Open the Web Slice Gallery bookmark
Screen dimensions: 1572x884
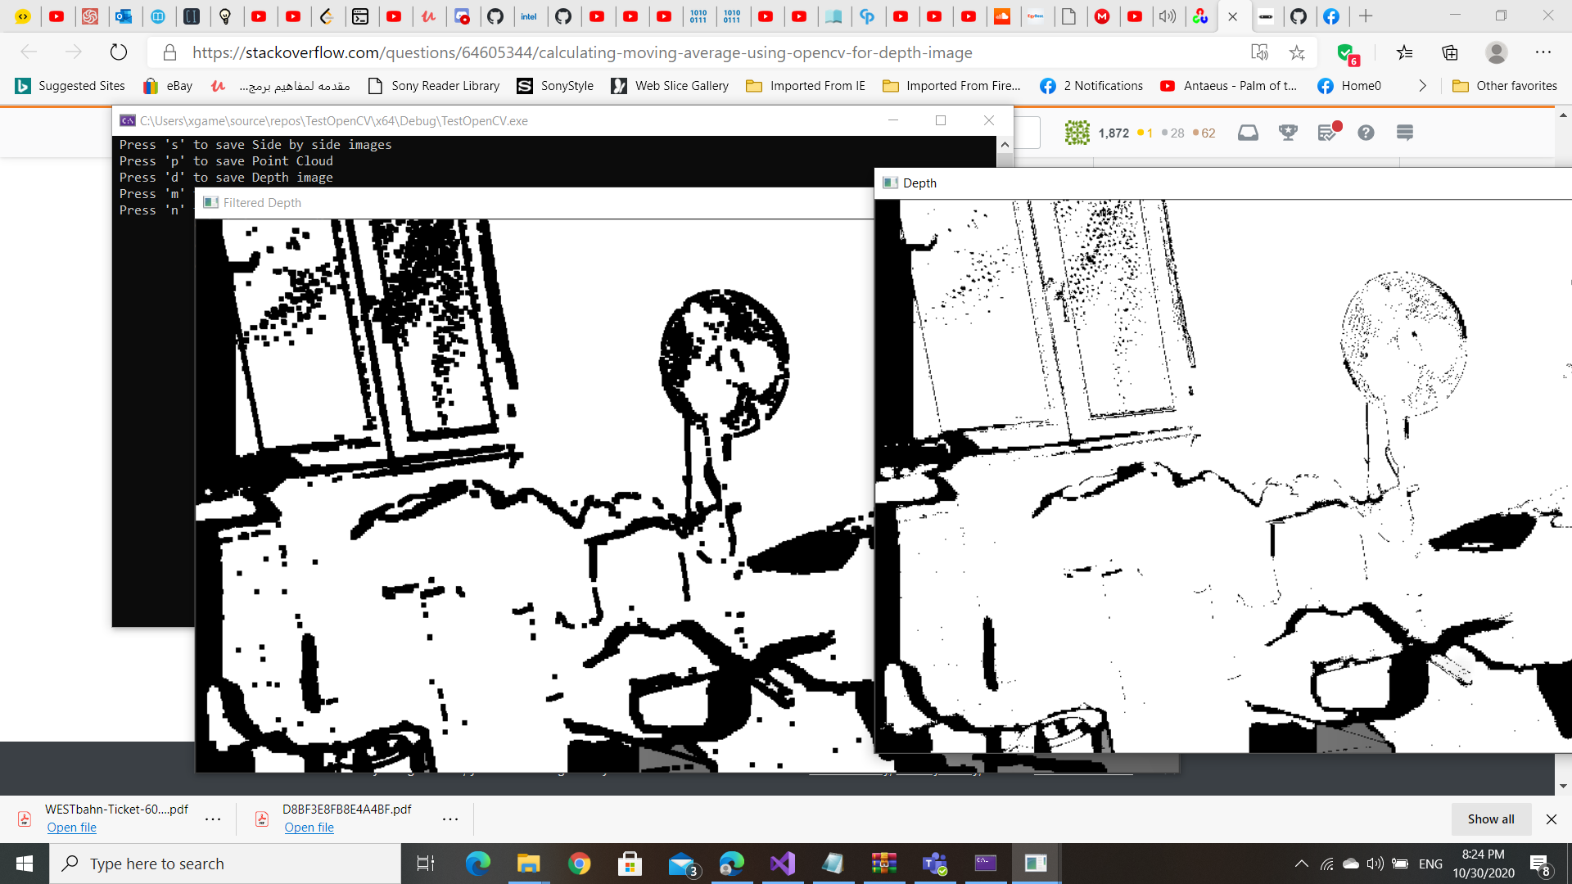click(x=670, y=86)
